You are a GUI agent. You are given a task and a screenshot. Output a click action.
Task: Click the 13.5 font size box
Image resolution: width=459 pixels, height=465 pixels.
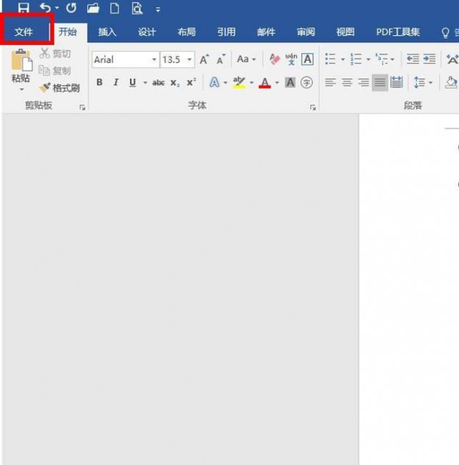(173, 59)
